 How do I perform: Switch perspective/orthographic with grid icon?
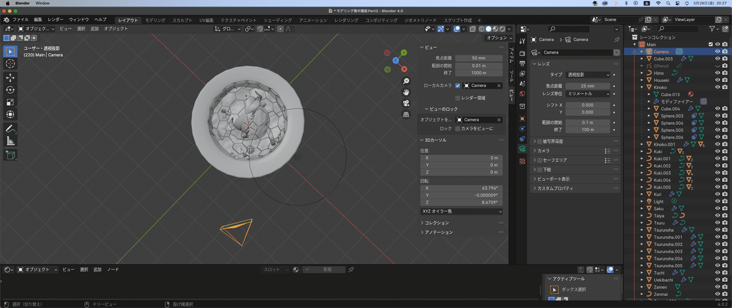406,114
